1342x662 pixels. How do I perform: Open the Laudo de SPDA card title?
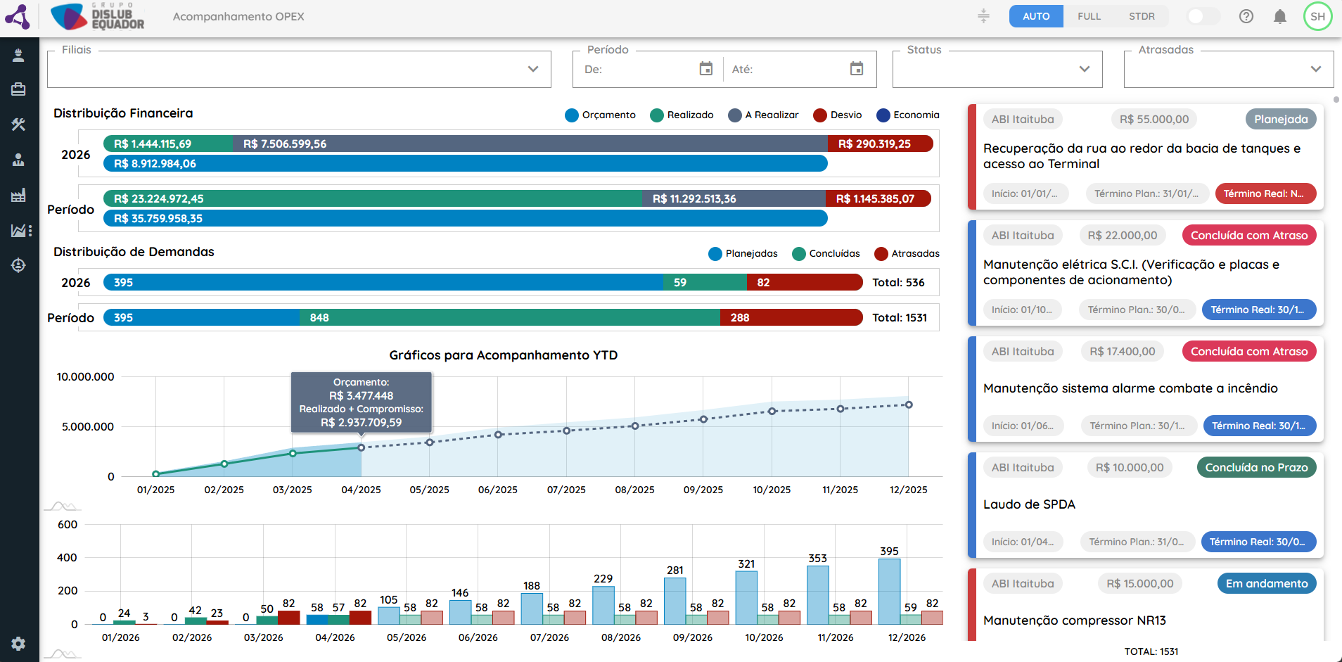click(1029, 504)
